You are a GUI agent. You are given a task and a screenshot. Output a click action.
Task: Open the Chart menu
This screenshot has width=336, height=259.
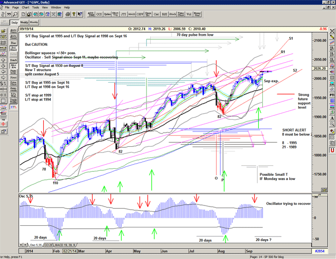click(24, 8)
